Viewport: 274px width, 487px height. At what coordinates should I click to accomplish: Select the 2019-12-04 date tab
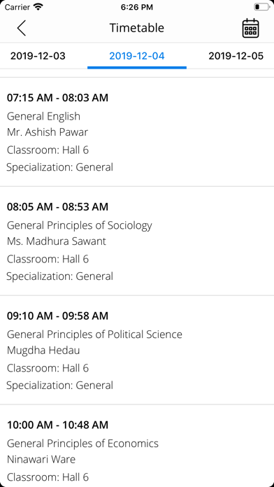coord(137,56)
